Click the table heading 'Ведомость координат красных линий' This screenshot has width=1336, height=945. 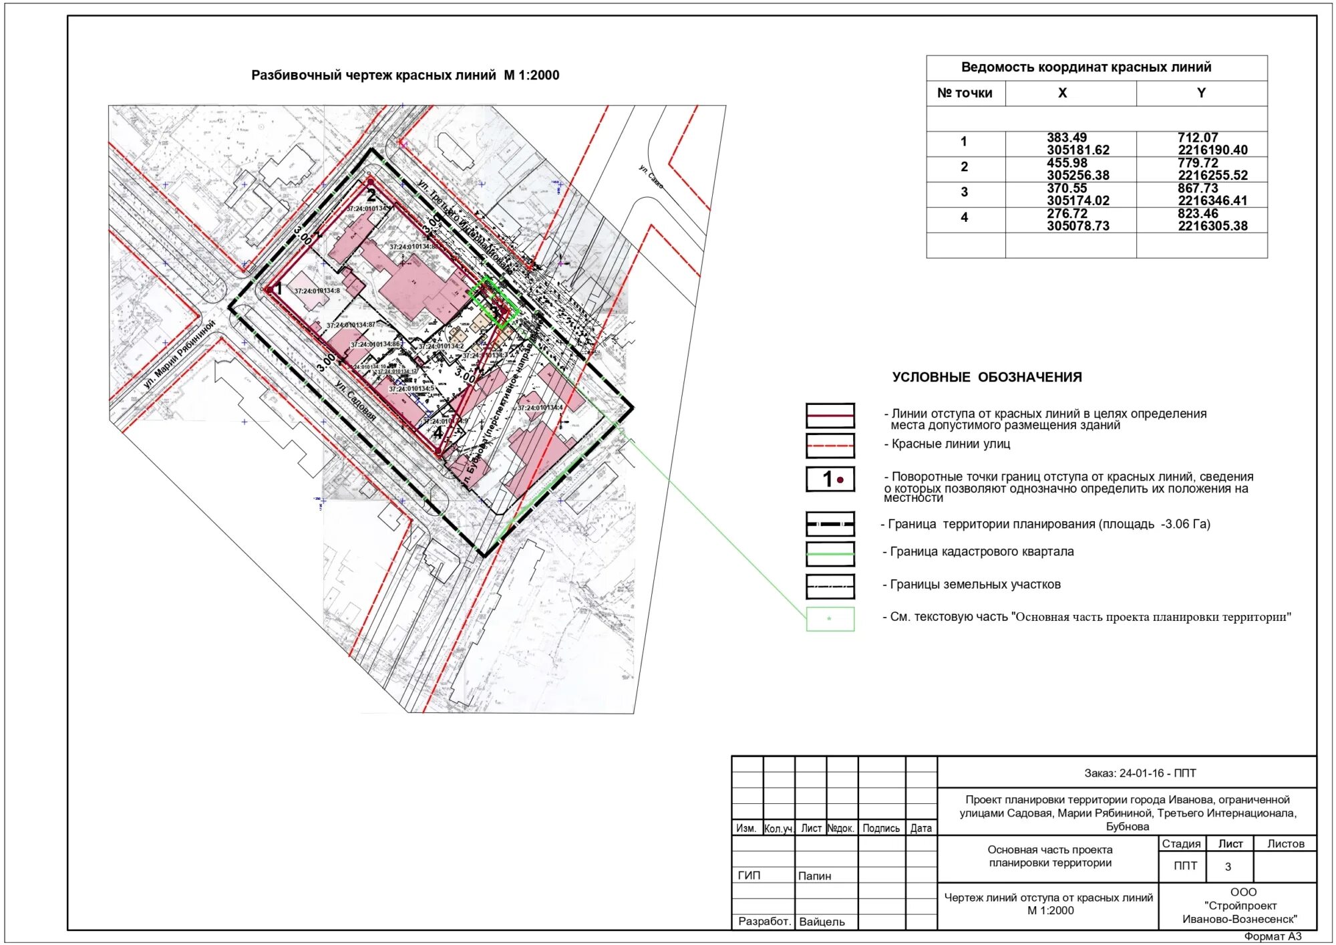coord(1085,67)
